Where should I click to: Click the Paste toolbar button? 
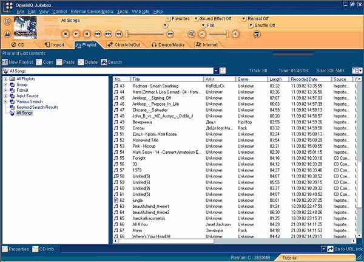[x=66, y=62]
